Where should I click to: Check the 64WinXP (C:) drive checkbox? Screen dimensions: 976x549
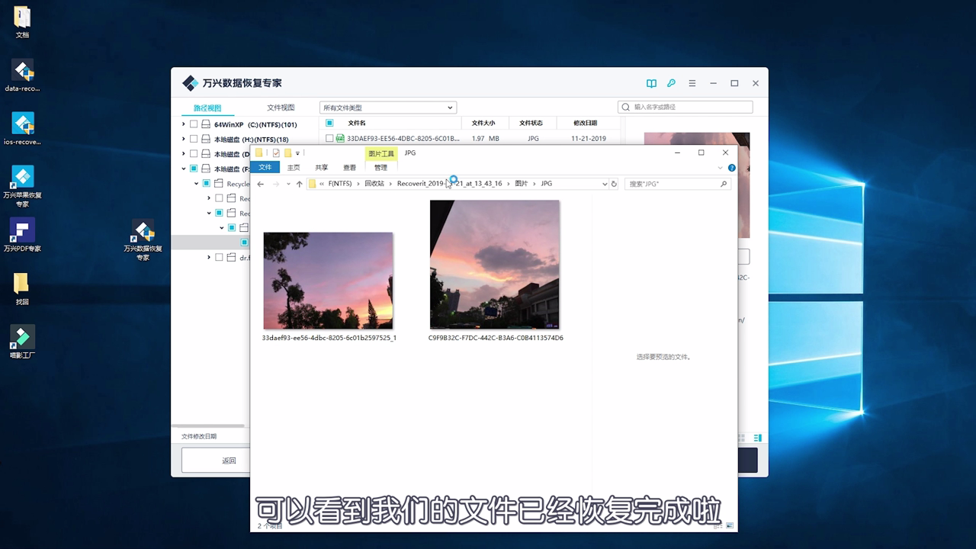pos(194,124)
